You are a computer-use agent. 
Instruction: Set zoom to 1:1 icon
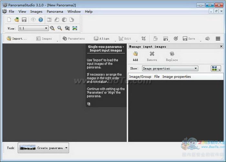click(67, 28)
